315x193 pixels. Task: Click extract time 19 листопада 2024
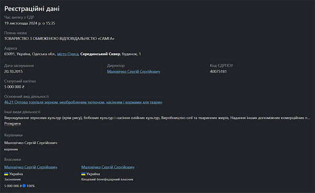pos(30,23)
